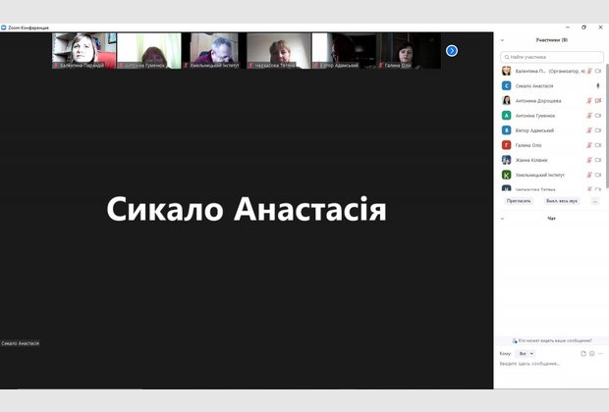The image size is (609, 412).
Task: Click Антоніна Гуменюк's green A avatar
Action: pos(506,115)
